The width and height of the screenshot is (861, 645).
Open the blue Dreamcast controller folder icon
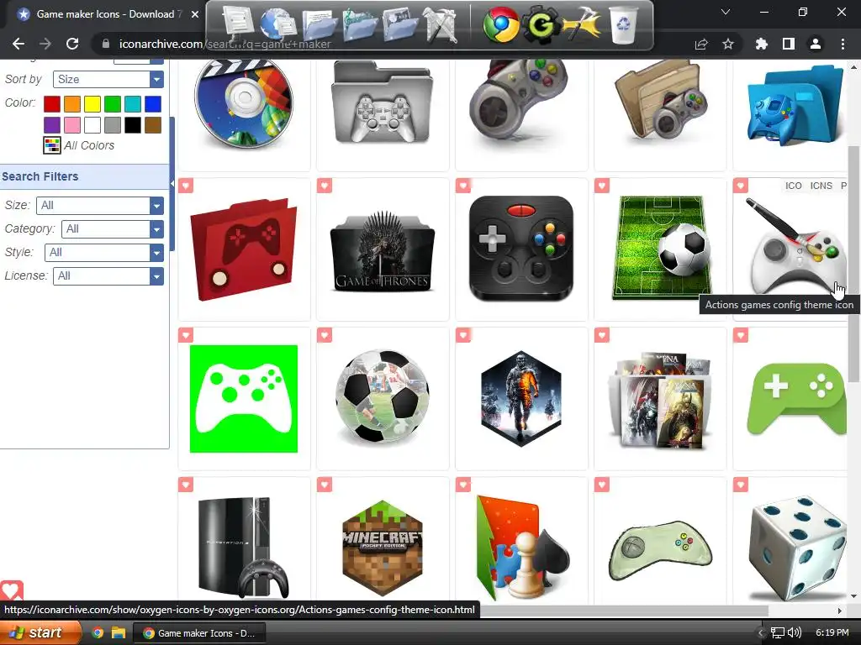[x=796, y=105]
